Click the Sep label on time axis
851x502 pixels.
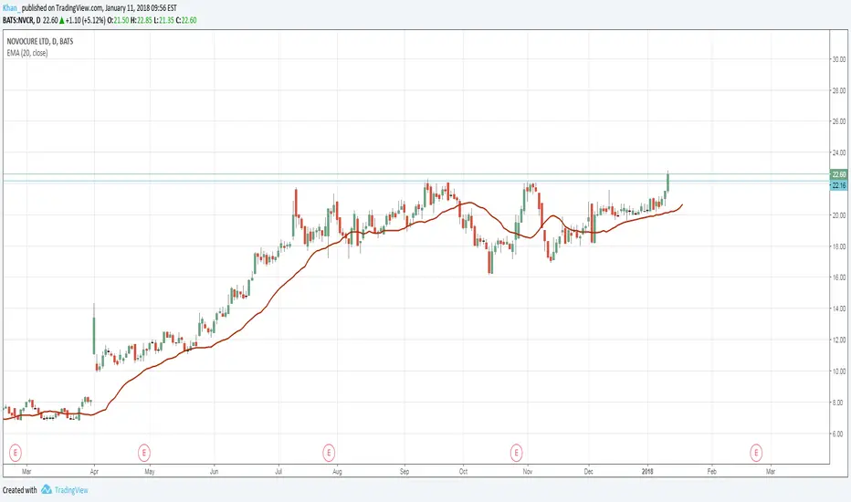click(404, 472)
